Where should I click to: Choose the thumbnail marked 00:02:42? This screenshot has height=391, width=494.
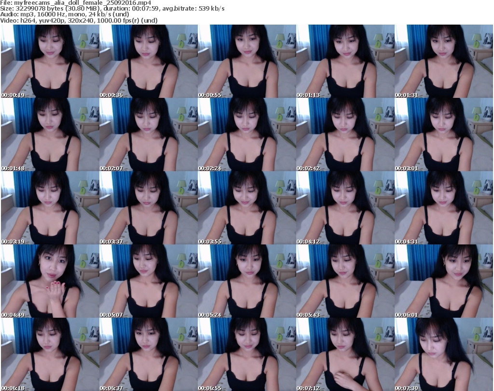345,135
